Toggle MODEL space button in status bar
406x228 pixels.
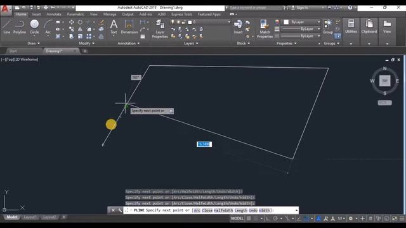(237, 218)
